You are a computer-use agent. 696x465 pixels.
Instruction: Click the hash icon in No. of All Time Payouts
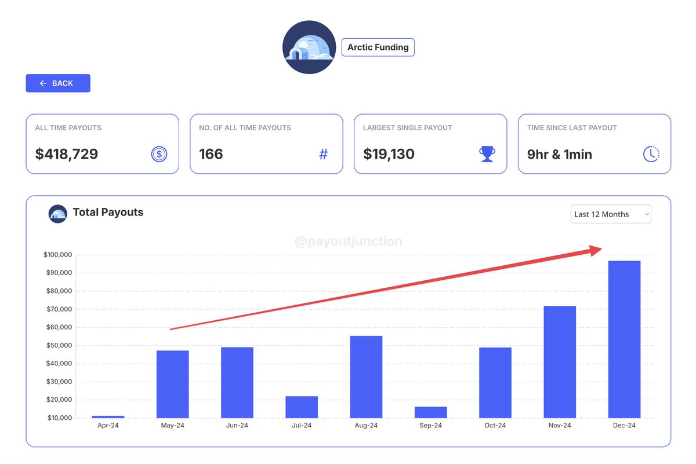324,154
